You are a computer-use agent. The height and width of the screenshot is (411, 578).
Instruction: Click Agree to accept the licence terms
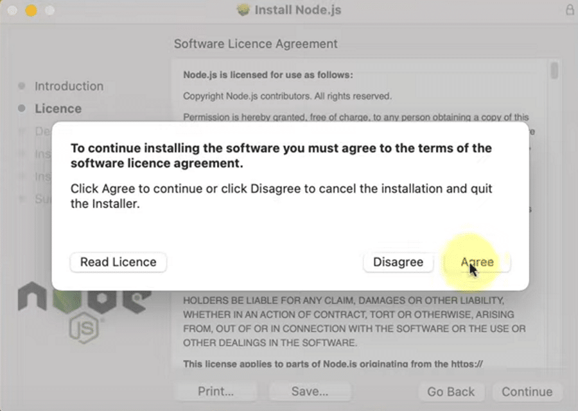coord(477,262)
